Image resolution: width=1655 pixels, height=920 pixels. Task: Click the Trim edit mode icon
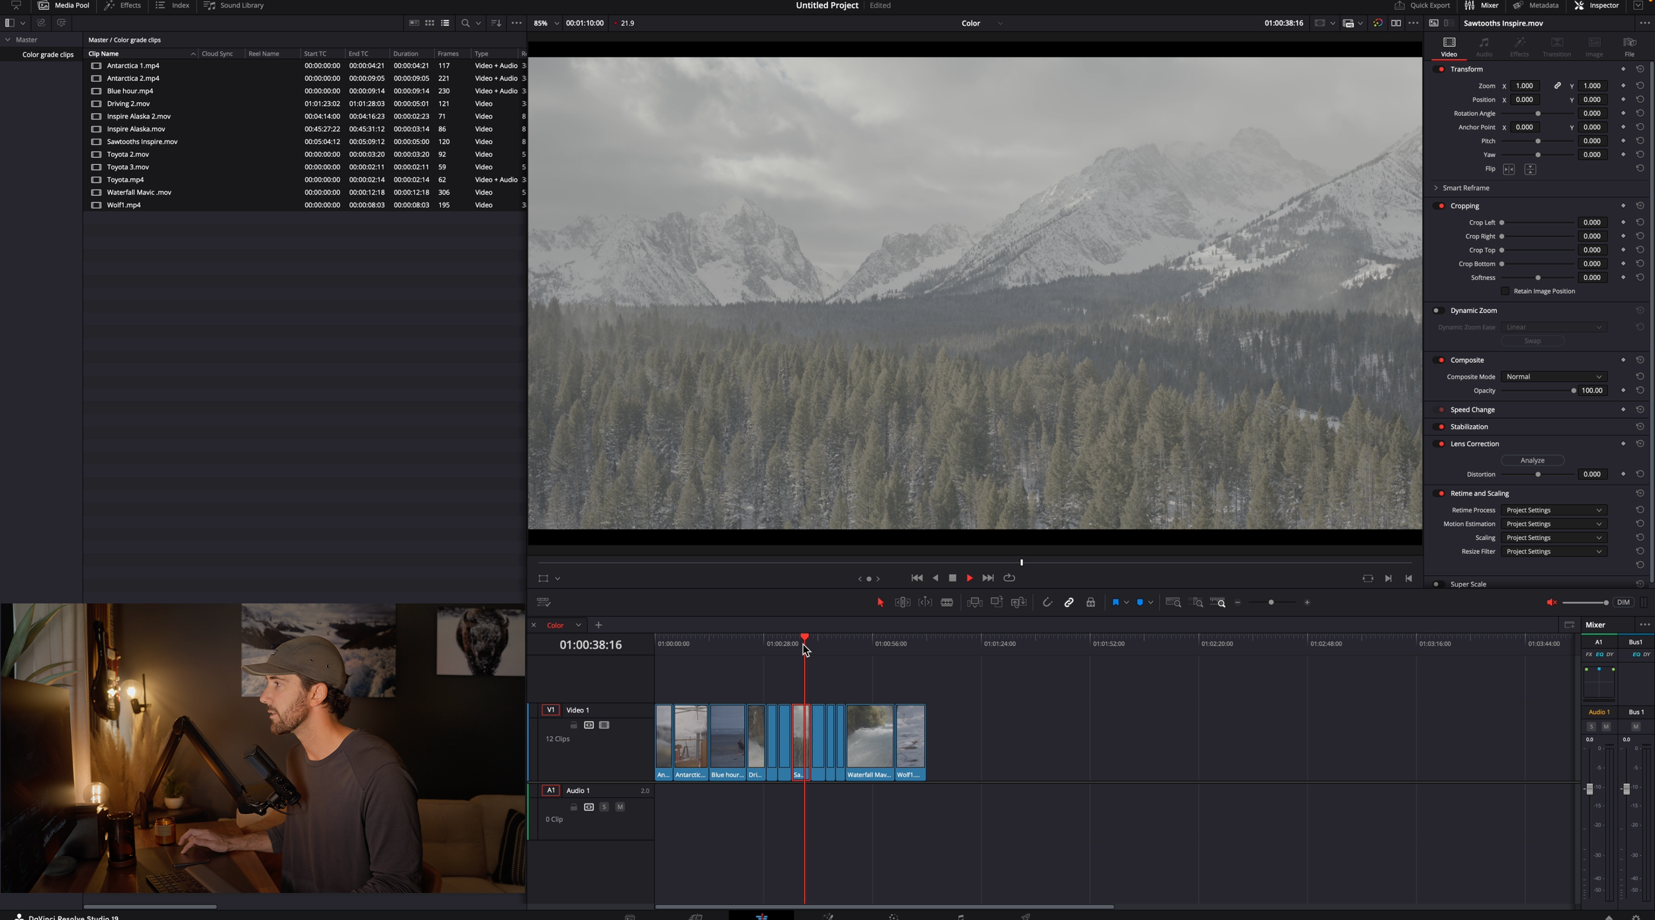pyautogui.click(x=902, y=602)
